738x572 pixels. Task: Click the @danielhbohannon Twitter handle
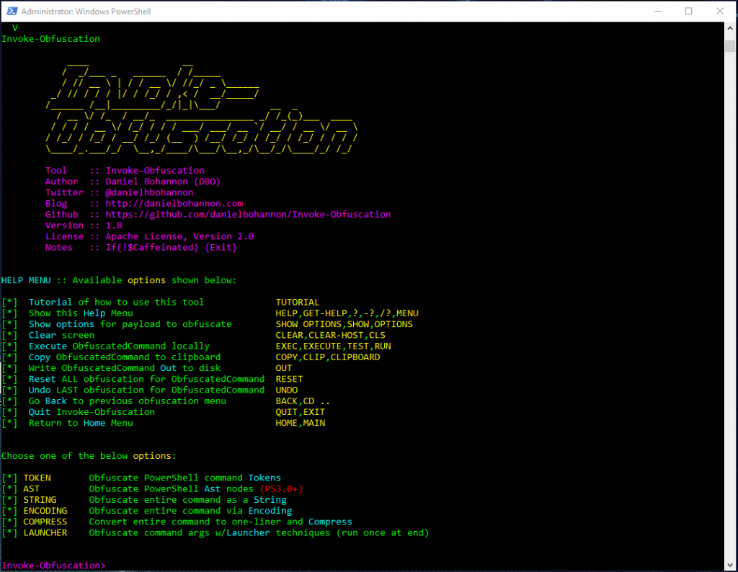[x=149, y=192]
